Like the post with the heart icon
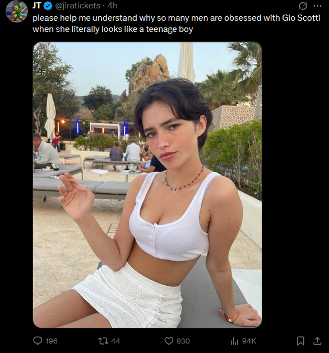The width and height of the screenshot is (329, 353). tap(169, 341)
